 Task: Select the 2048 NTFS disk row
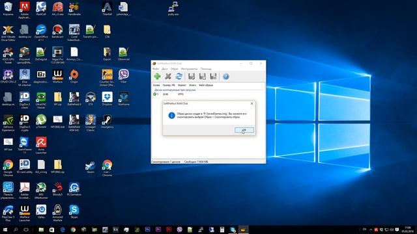tap(208, 94)
